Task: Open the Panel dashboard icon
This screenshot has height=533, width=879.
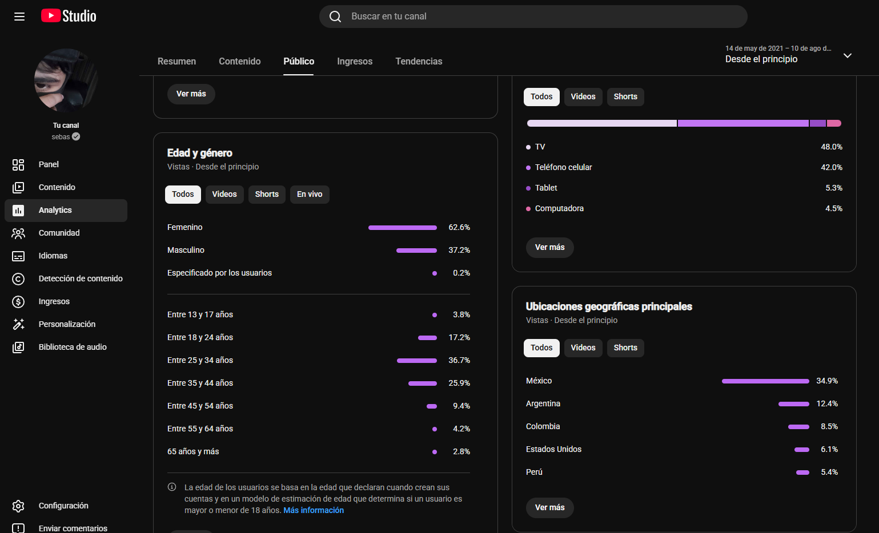Action: point(18,164)
